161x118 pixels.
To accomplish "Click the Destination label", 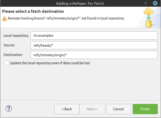I will [x=13, y=55].
